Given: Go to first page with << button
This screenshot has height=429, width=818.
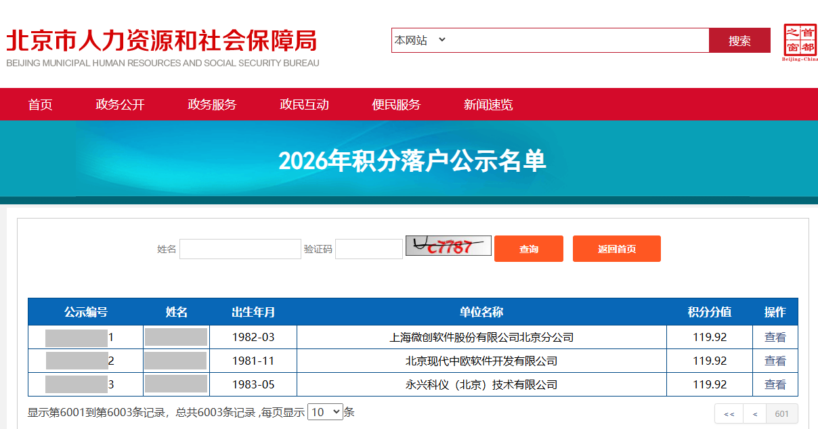Looking at the screenshot, I should (x=729, y=413).
